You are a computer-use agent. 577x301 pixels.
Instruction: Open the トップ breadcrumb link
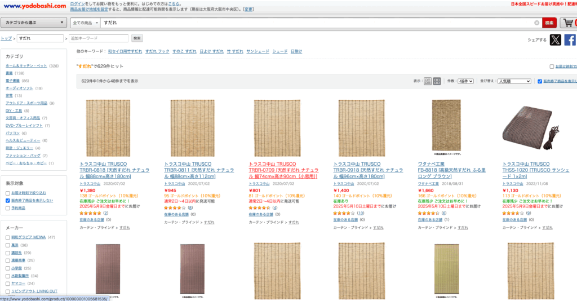tap(6, 38)
